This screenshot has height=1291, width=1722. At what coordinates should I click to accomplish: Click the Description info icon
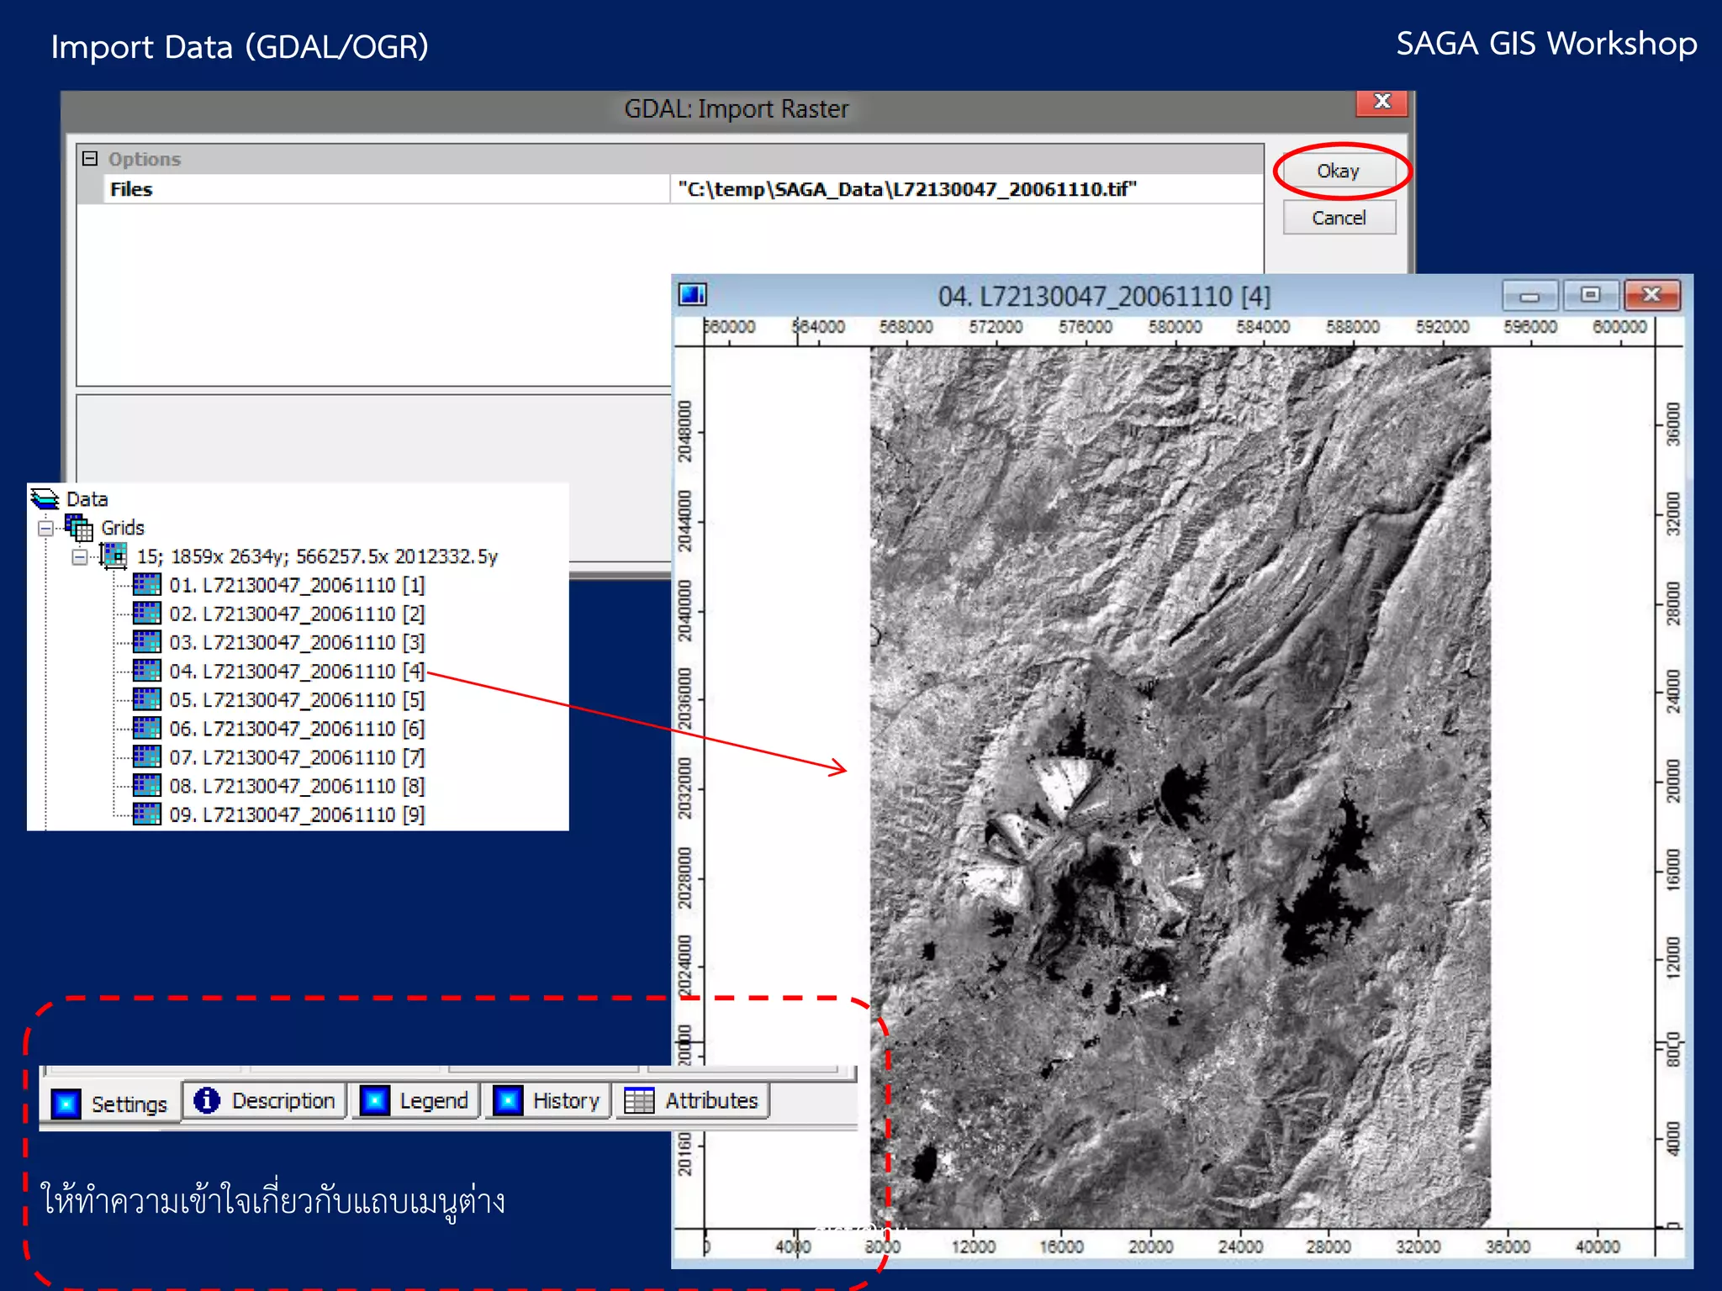click(x=206, y=1100)
